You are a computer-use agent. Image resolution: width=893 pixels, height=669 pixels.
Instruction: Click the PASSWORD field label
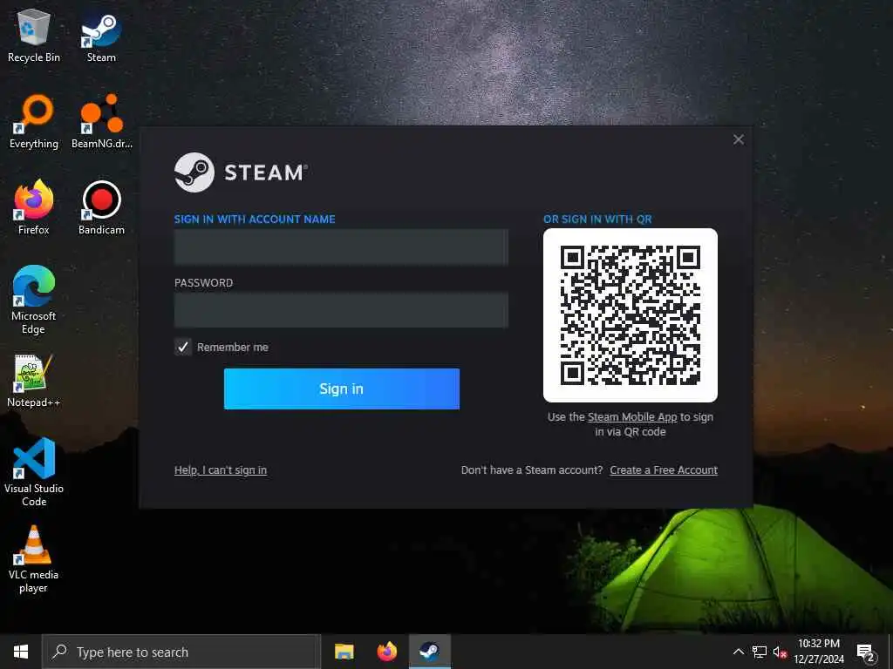coord(203,283)
